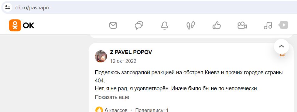This screenshot has height=112, width=297.
Task: View site information icon in address bar
Action: point(8,8)
